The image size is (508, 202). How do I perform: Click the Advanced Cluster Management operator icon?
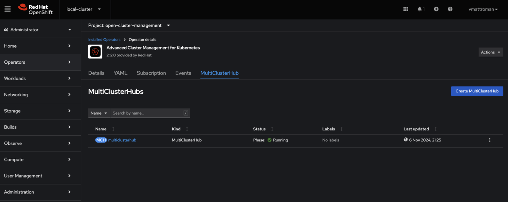tap(95, 51)
